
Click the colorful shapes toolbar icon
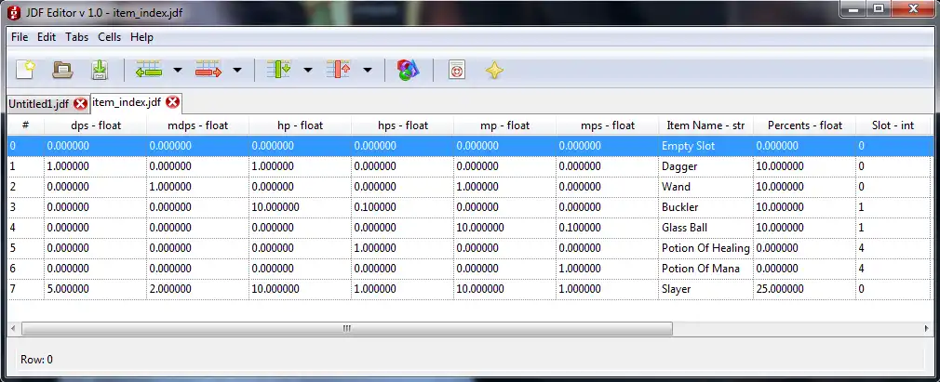(x=408, y=70)
